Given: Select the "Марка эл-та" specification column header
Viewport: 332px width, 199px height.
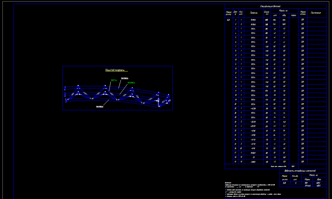Looking at the screenshot, I should [228, 13].
